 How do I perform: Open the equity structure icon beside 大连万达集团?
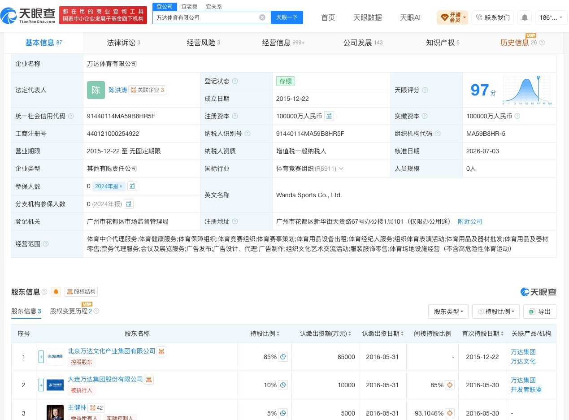(x=149, y=379)
